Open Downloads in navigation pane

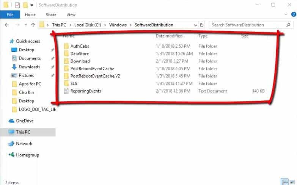click(x=29, y=67)
